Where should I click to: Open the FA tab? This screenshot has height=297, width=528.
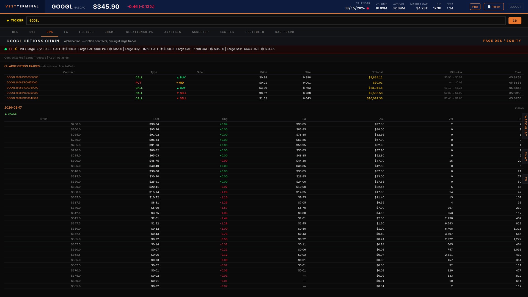(x=66, y=32)
